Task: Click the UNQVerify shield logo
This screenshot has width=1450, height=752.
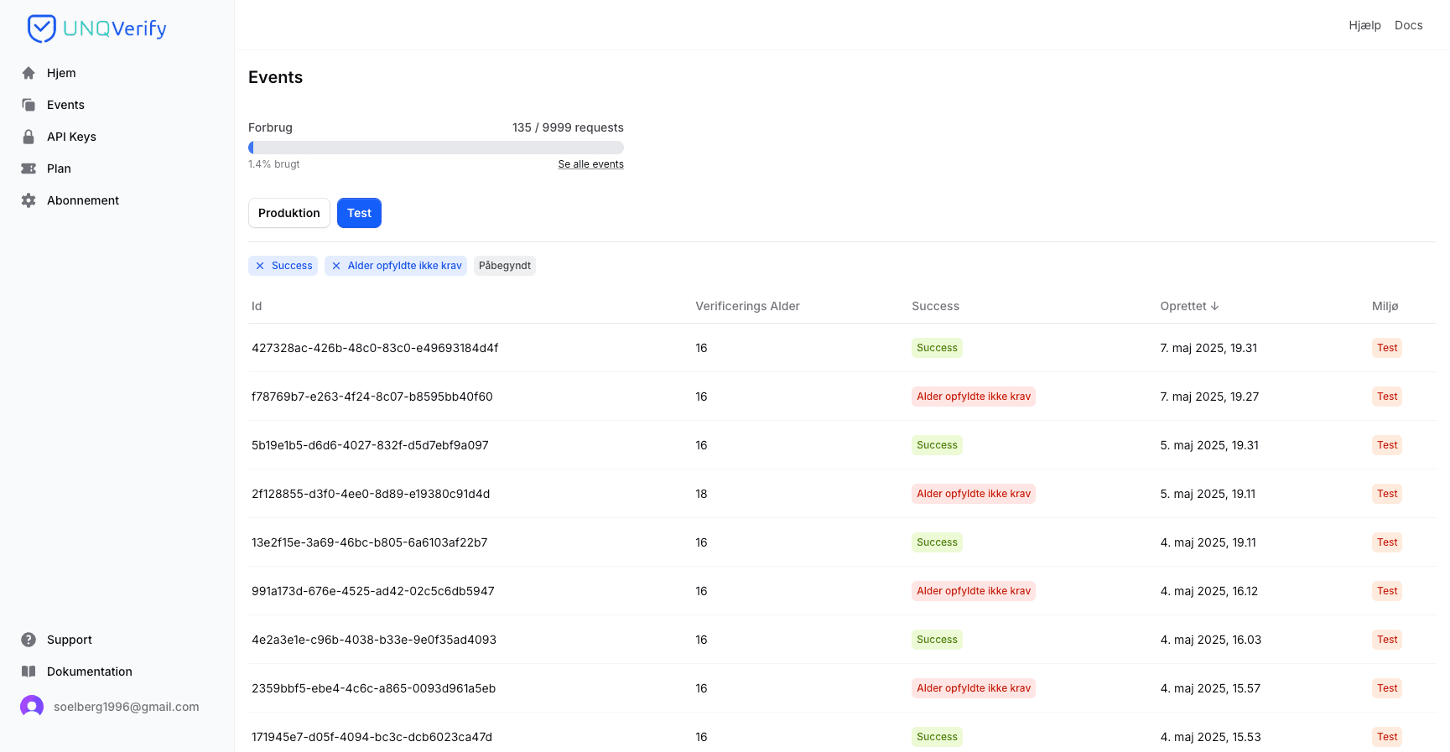Action: coord(41,29)
